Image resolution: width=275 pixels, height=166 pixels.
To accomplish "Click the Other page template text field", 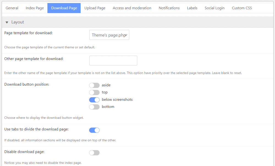I will point(113,61).
